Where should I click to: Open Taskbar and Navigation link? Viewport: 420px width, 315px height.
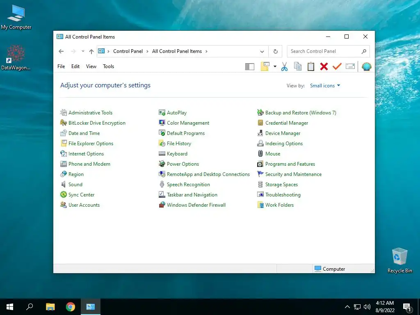192,195
